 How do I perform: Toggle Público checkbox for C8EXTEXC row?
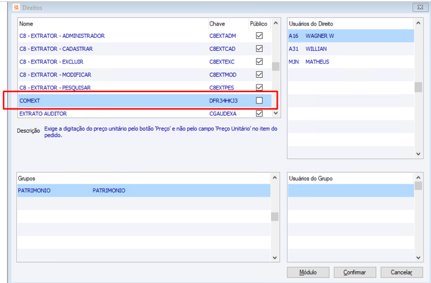pyautogui.click(x=259, y=61)
